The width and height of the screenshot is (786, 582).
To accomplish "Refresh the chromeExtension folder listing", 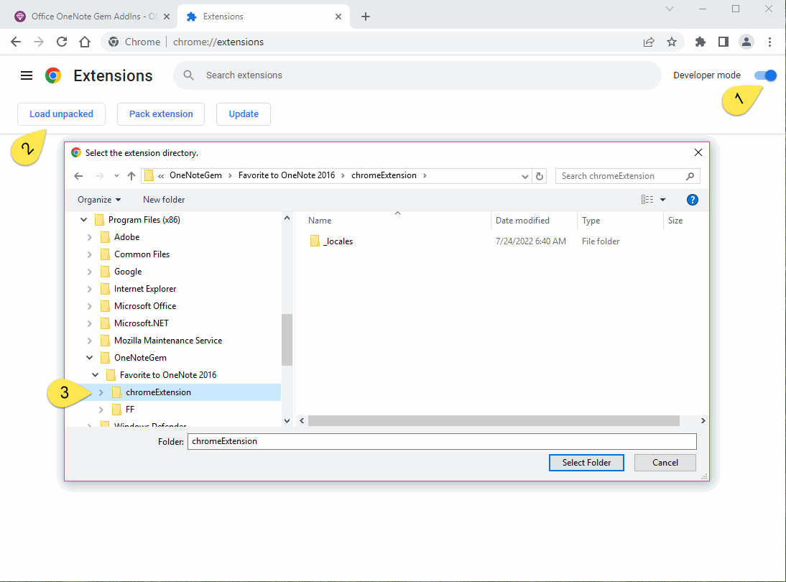I will point(540,176).
